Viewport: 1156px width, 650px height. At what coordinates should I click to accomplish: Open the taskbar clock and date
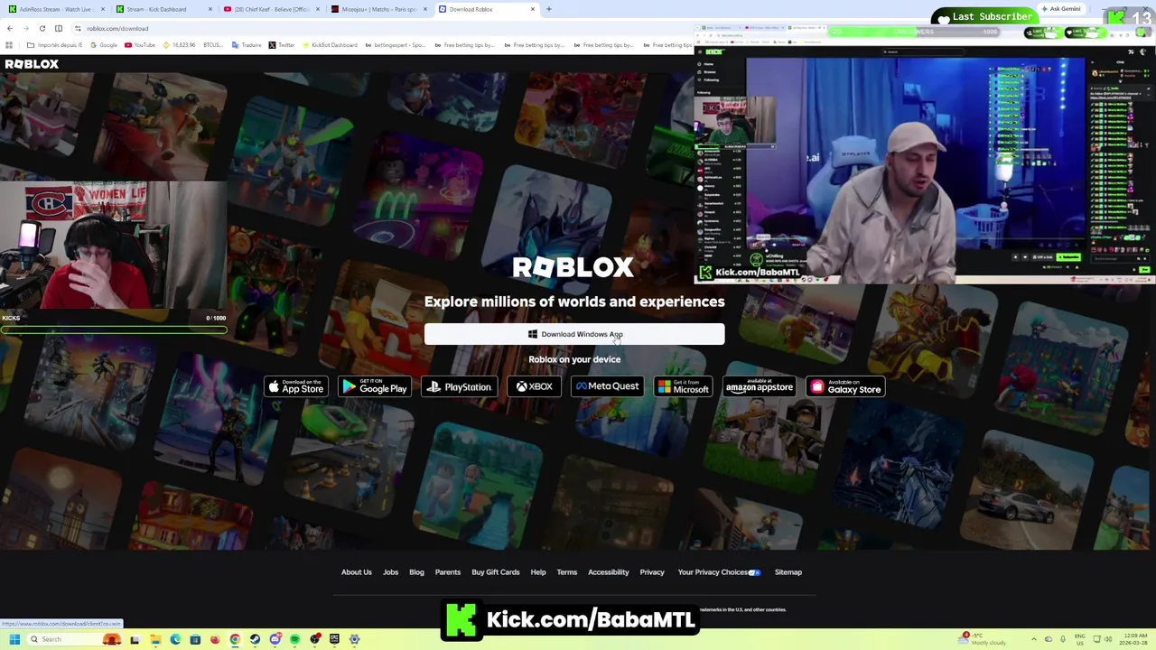(1133, 639)
